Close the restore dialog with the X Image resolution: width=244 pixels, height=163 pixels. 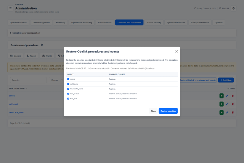point(177,52)
